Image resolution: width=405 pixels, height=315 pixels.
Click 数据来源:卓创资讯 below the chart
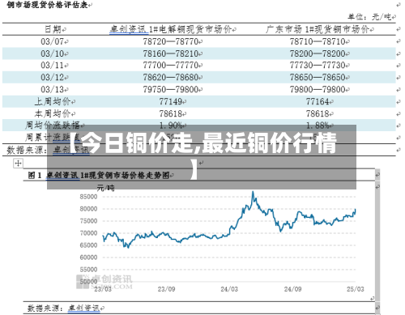coord(64,308)
